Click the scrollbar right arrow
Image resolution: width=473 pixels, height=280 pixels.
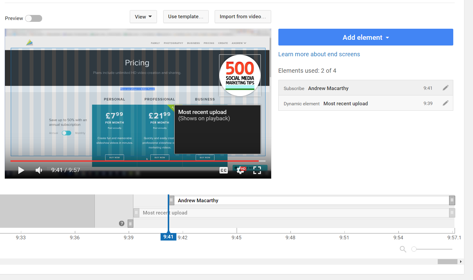tap(461, 262)
